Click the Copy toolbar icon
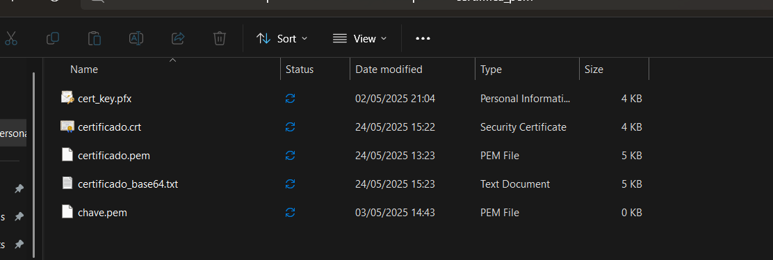Image resolution: width=773 pixels, height=260 pixels. click(53, 38)
